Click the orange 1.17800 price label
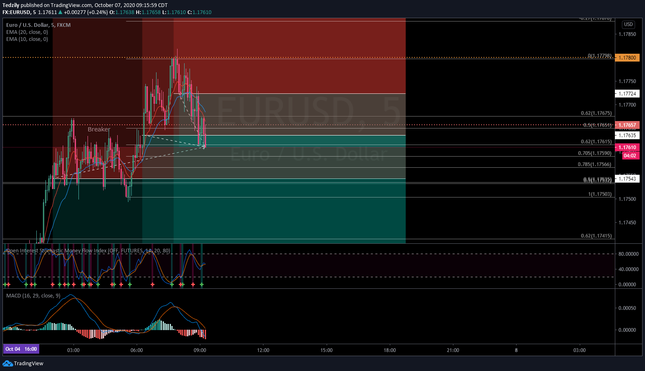 (627, 58)
